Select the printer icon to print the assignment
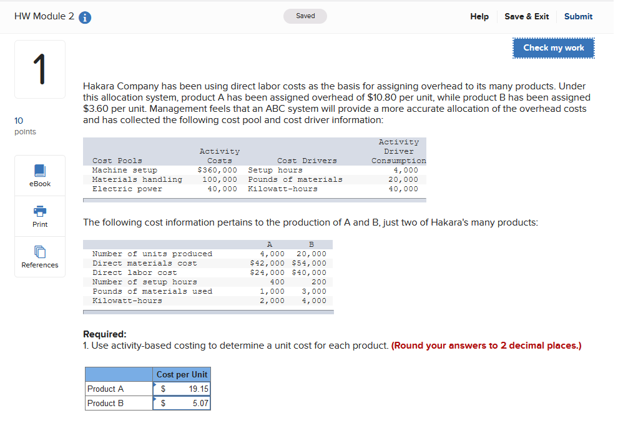 [x=39, y=212]
